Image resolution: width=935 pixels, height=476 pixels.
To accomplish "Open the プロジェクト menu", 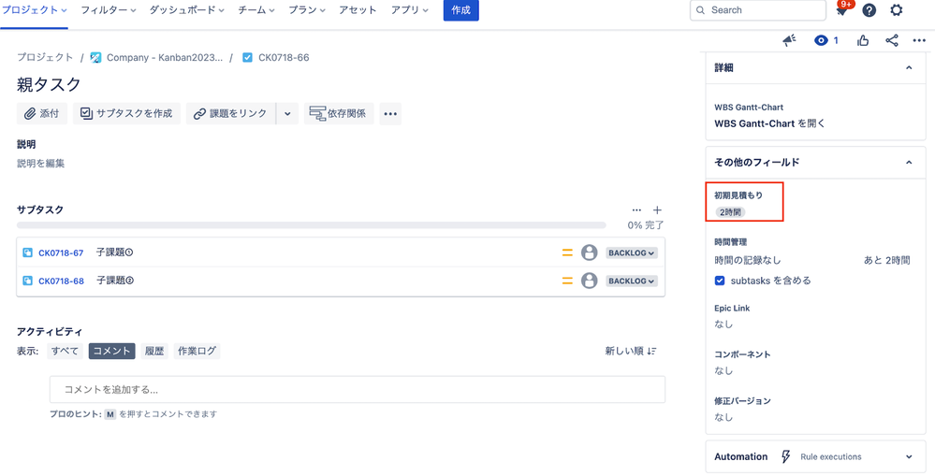I will [34, 10].
